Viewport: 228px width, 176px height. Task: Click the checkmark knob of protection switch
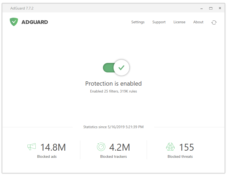pos(121,68)
